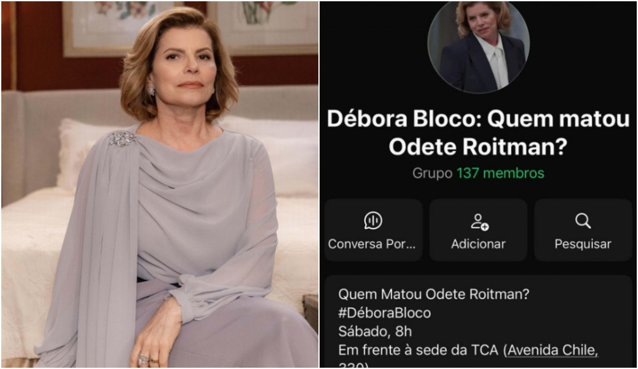Select the Pesquisar text label
This screenshot has width=638, height=369.
click(583, 244)
